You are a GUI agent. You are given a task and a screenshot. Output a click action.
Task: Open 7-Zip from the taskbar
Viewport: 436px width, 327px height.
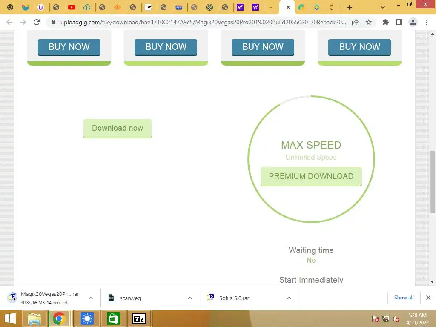pos(139,318)
